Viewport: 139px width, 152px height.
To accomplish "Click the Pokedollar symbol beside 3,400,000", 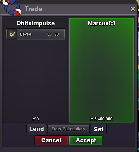I will click(x=92, y=119).
